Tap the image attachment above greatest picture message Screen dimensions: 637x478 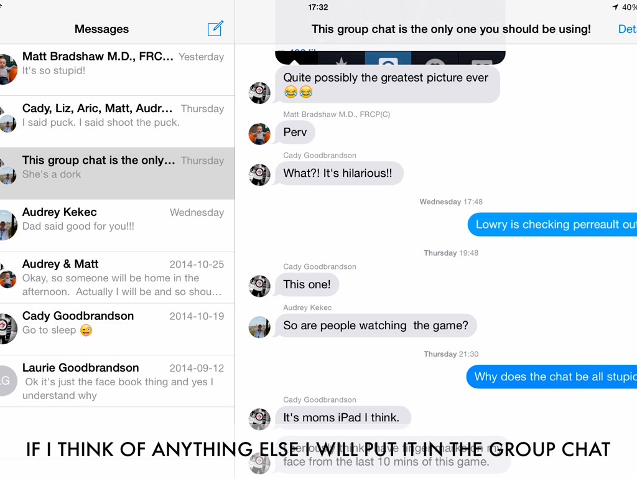coord(390,57)
